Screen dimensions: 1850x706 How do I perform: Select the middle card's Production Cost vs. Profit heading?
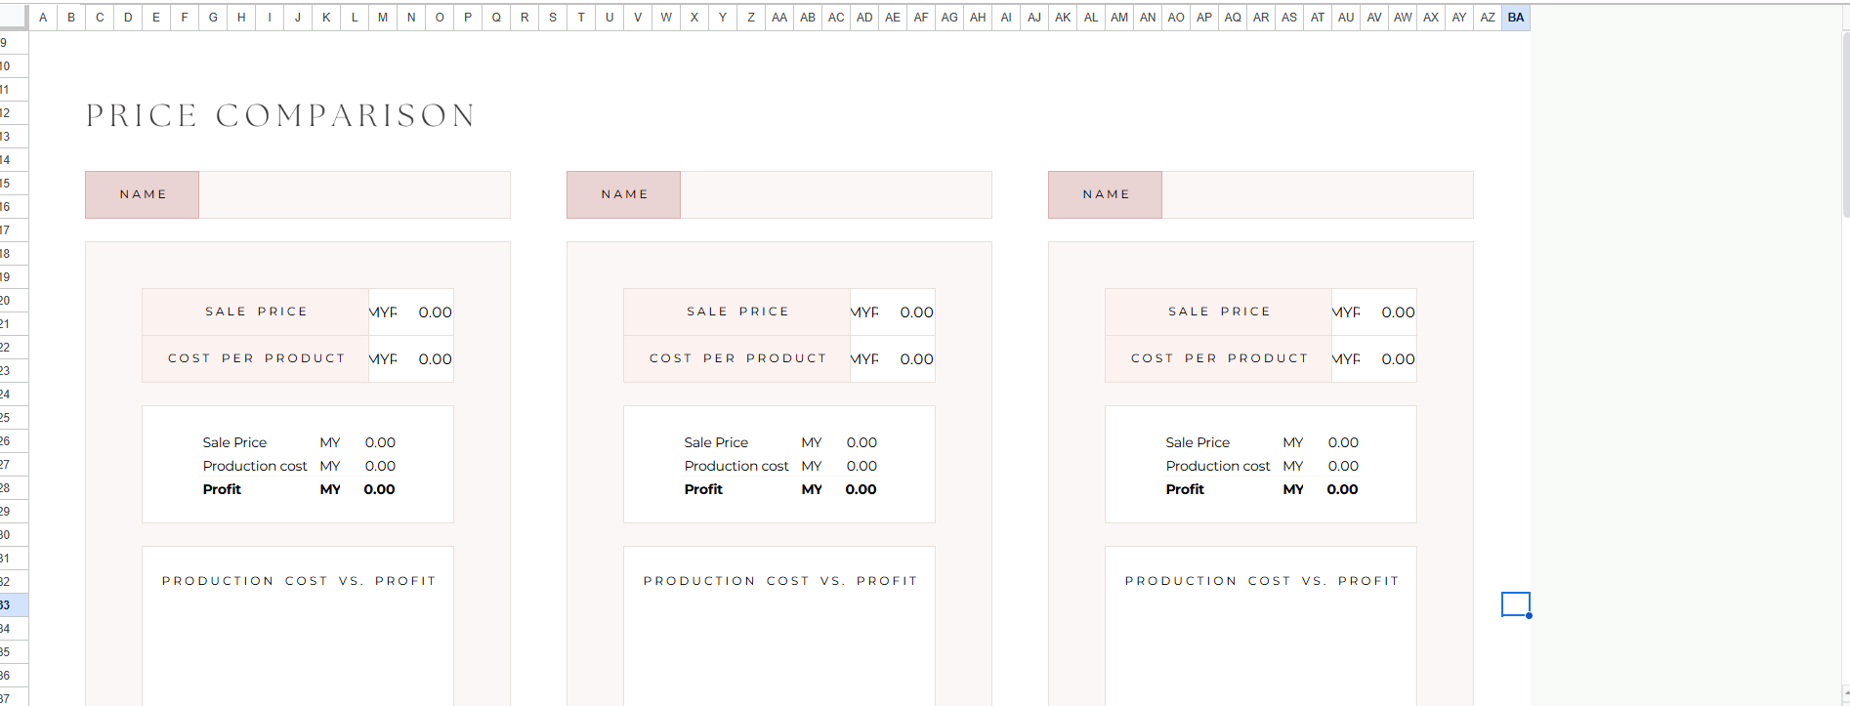coord(779,581)
